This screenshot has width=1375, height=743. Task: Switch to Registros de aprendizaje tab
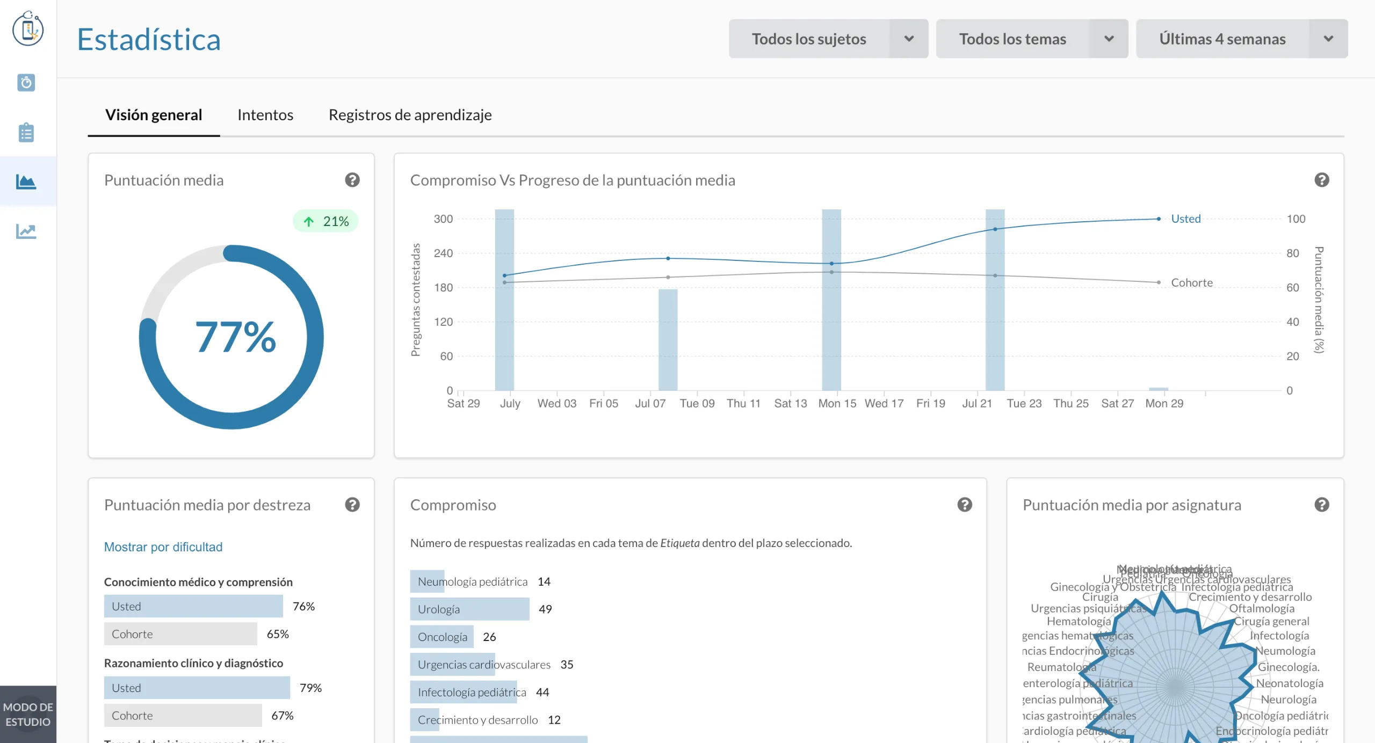click(410, 115)
